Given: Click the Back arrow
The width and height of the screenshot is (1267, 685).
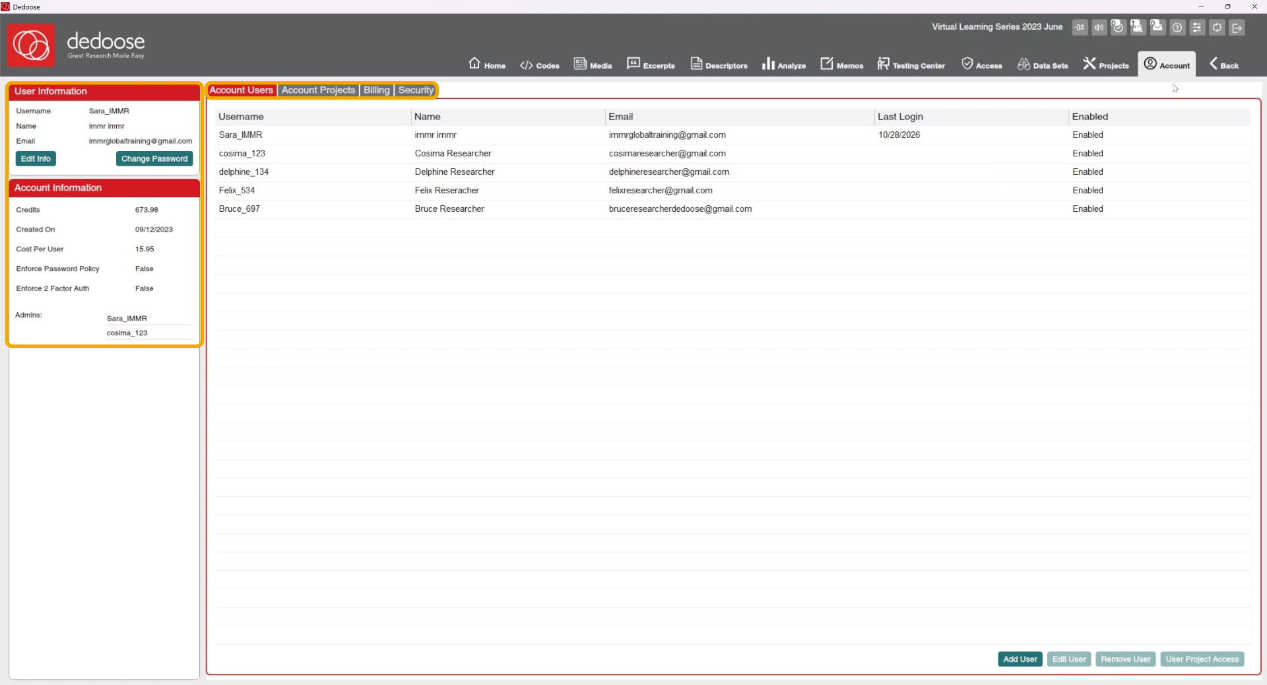Looking at the screenshot, I should (x=1223, y=64).
